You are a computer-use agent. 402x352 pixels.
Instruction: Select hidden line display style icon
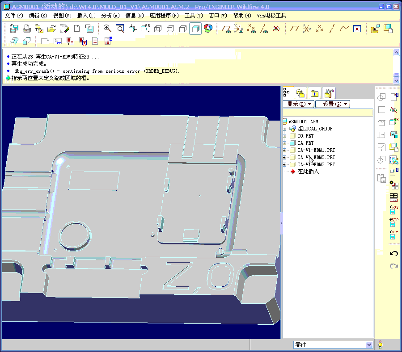click(170, 29)
